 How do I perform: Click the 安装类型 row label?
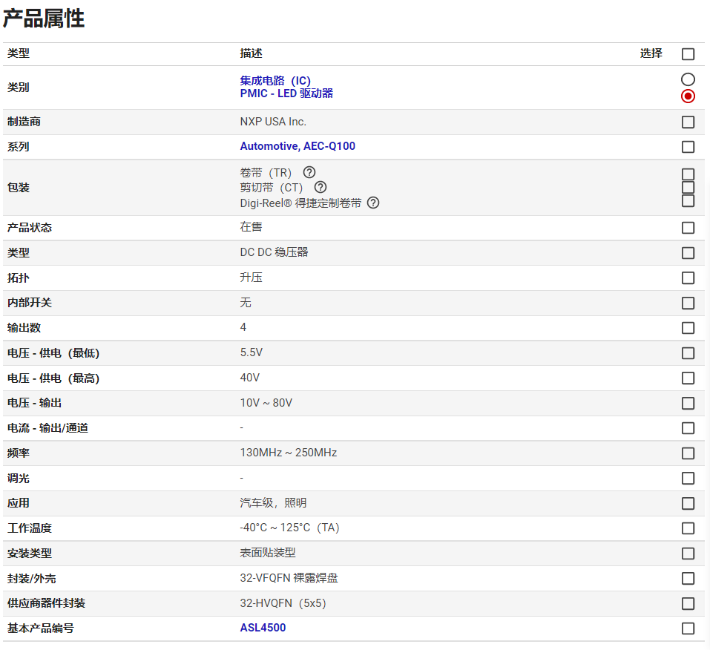[30, 553]
